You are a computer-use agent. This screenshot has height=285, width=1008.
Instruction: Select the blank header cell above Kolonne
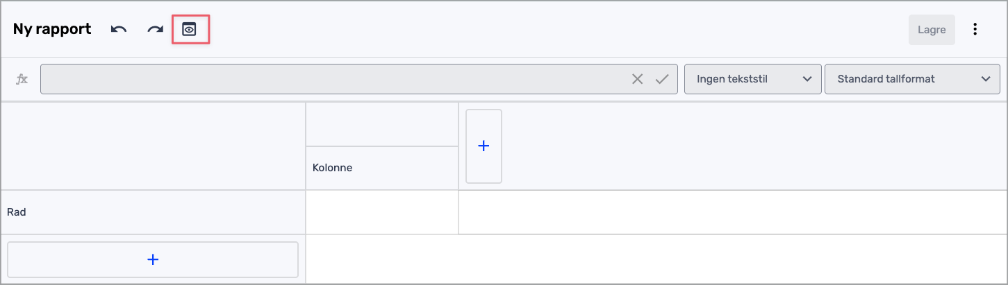(x=381, y=125)
